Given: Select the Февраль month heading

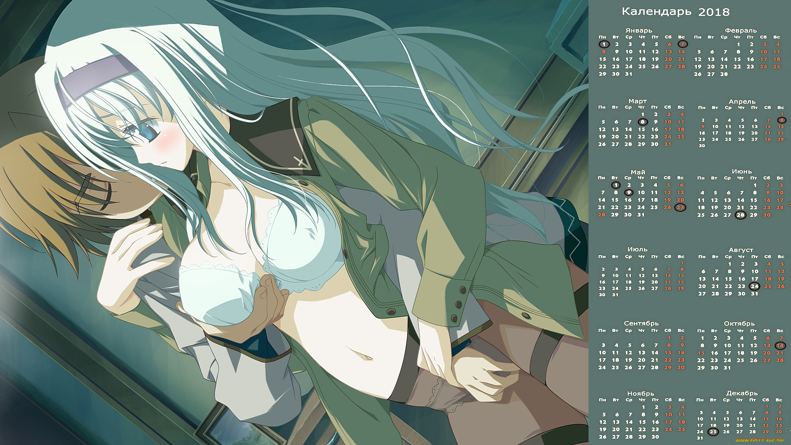Looking at the screenshot, I should point(741,30).
